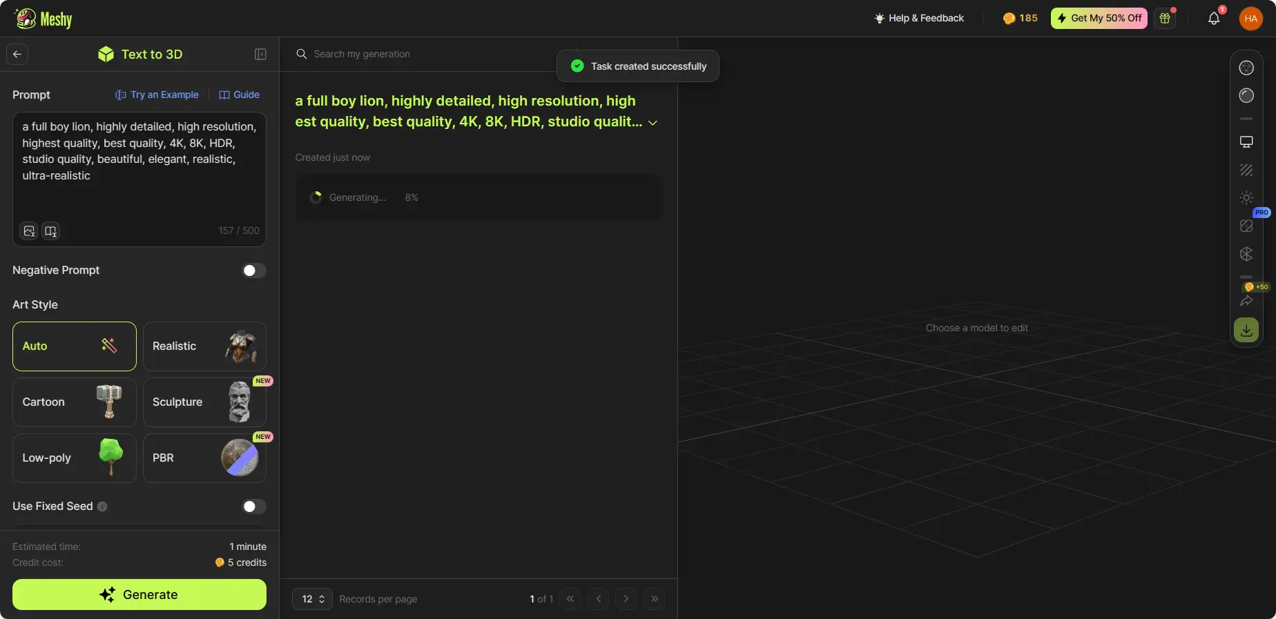Click the back arrow beside Text to 3D

[17, 55]
